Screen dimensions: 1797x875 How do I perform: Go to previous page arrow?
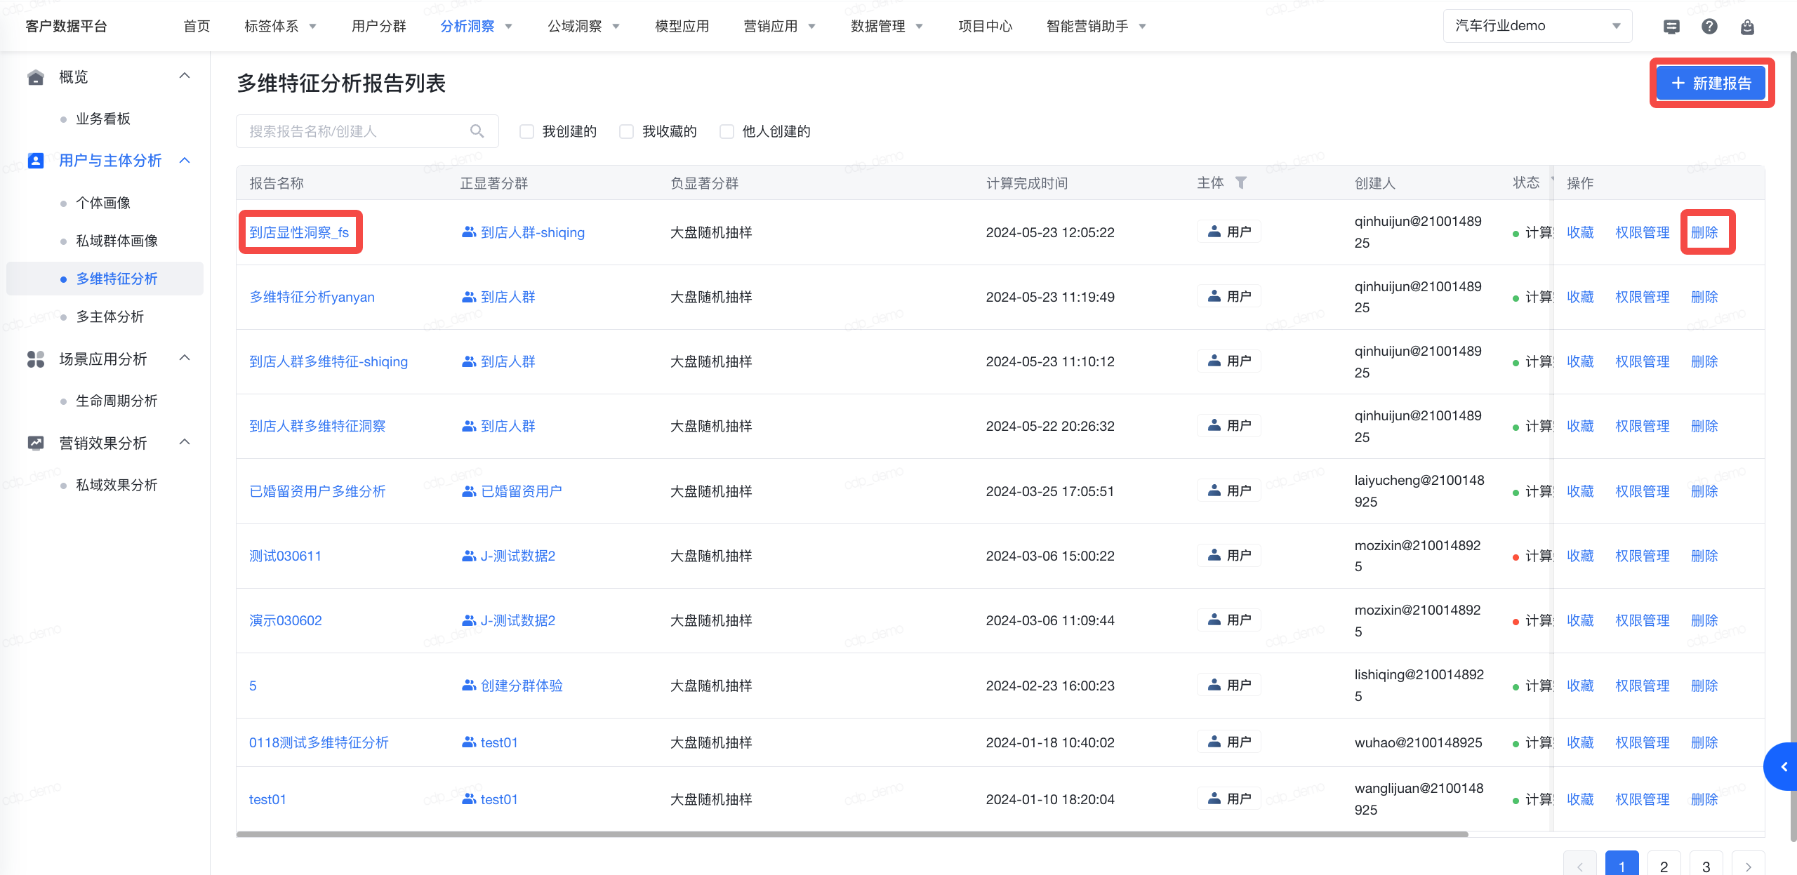1579,867
